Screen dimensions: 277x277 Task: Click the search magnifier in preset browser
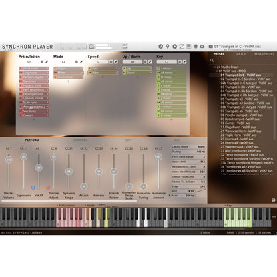(212, 60)
